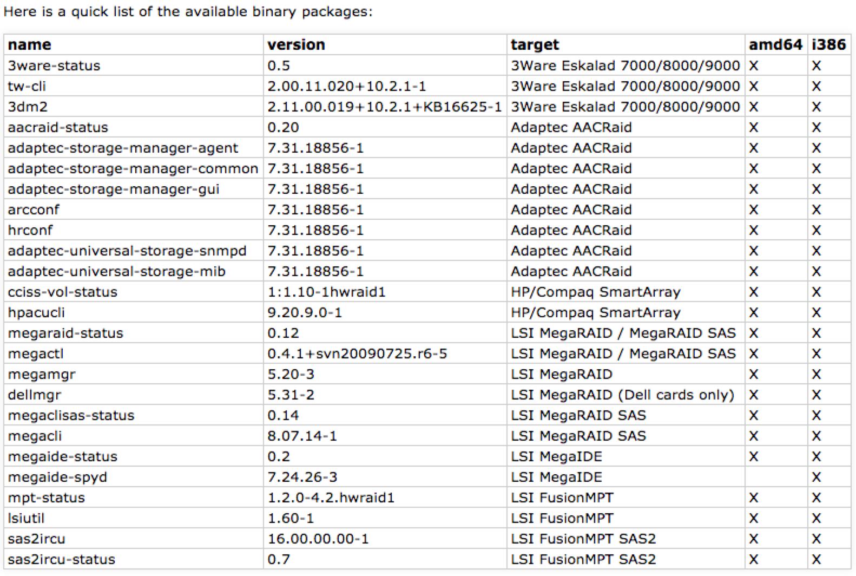Select the "megaide-status" package name
The width and height of the screenshot is (856, 576).
tap(62, 456)
